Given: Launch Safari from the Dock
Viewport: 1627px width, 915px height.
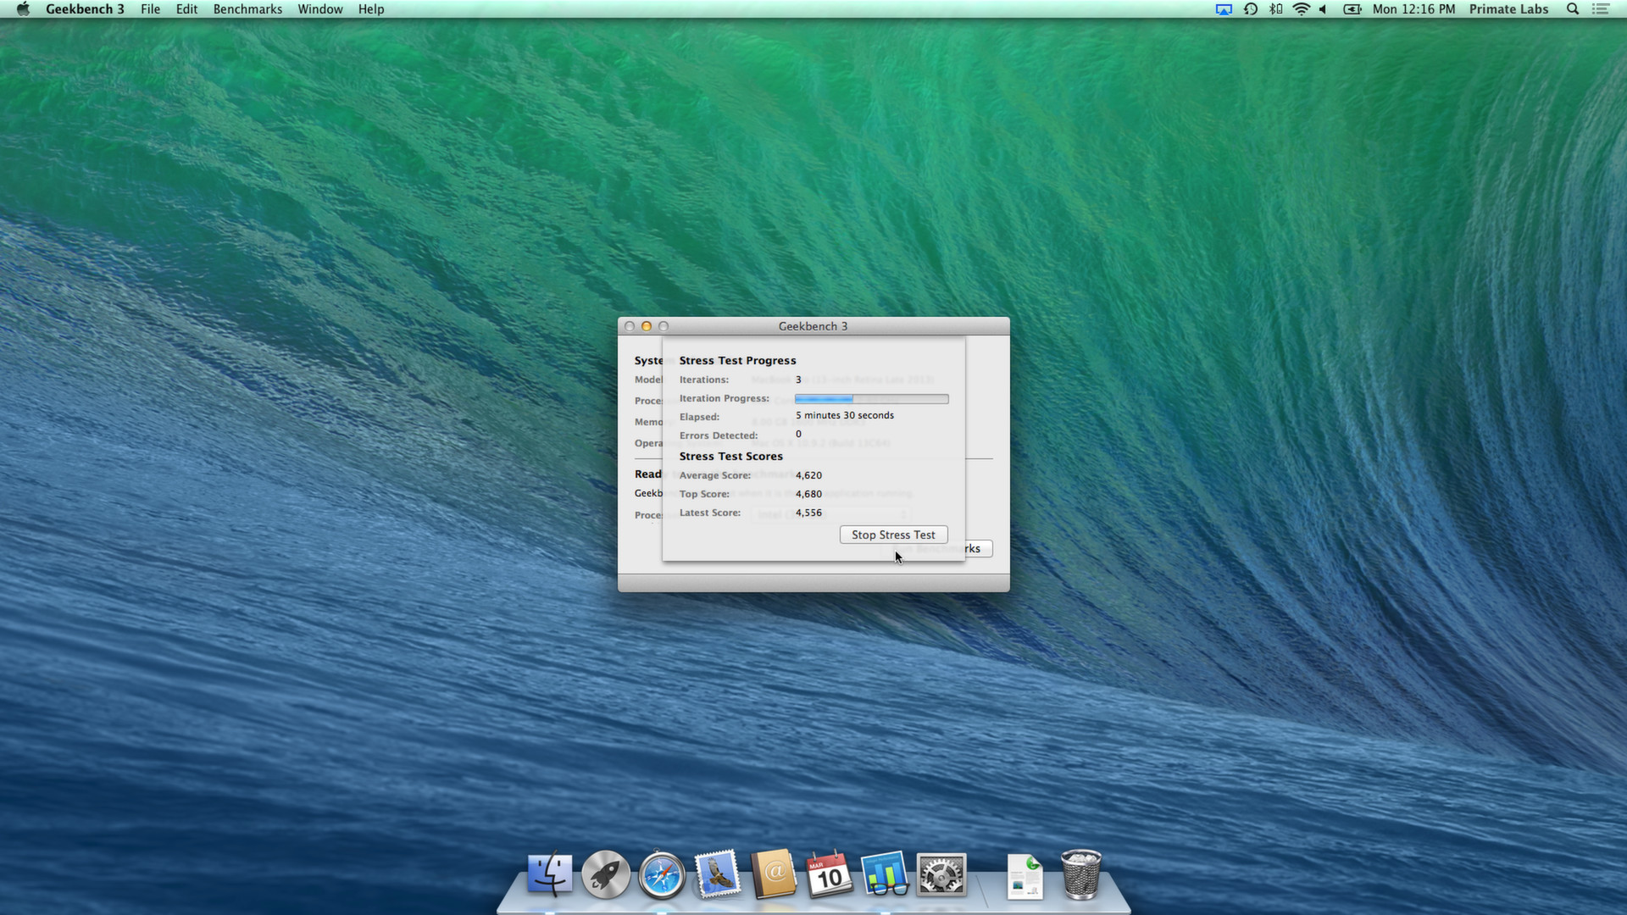Looking at the screenshot, I should (661, 874).
